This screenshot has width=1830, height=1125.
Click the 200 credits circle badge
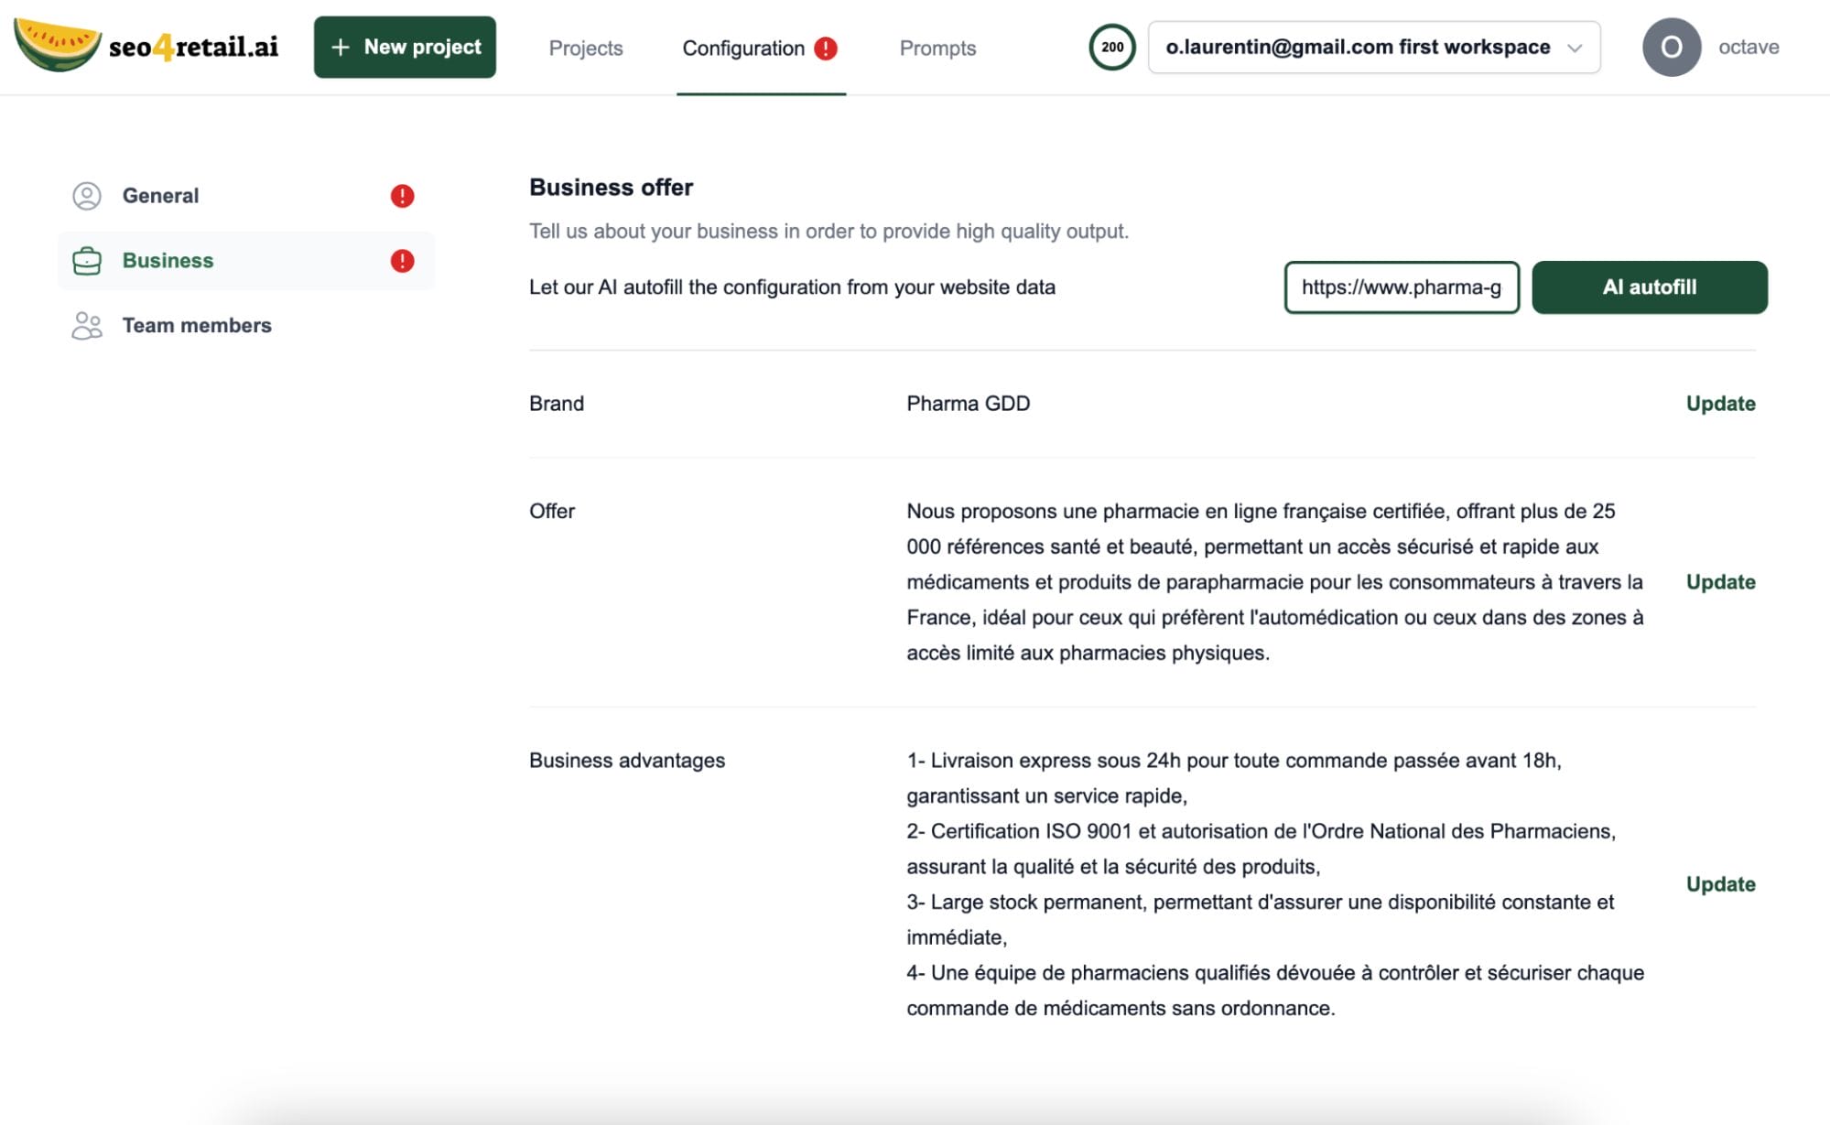point(1111,47)
